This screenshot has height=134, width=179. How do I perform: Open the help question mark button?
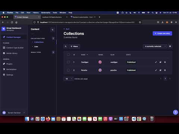click(x=175, y=112)
